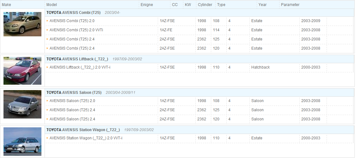This screenshot has height=158, width=356.
Task: Select the Make column header
Action: pyautogui.click(x=6, y=4)
